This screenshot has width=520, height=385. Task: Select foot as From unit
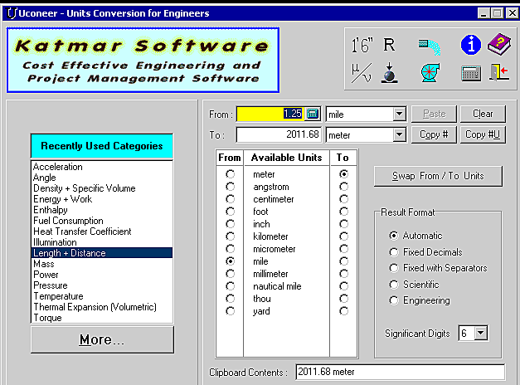(231, 212)
